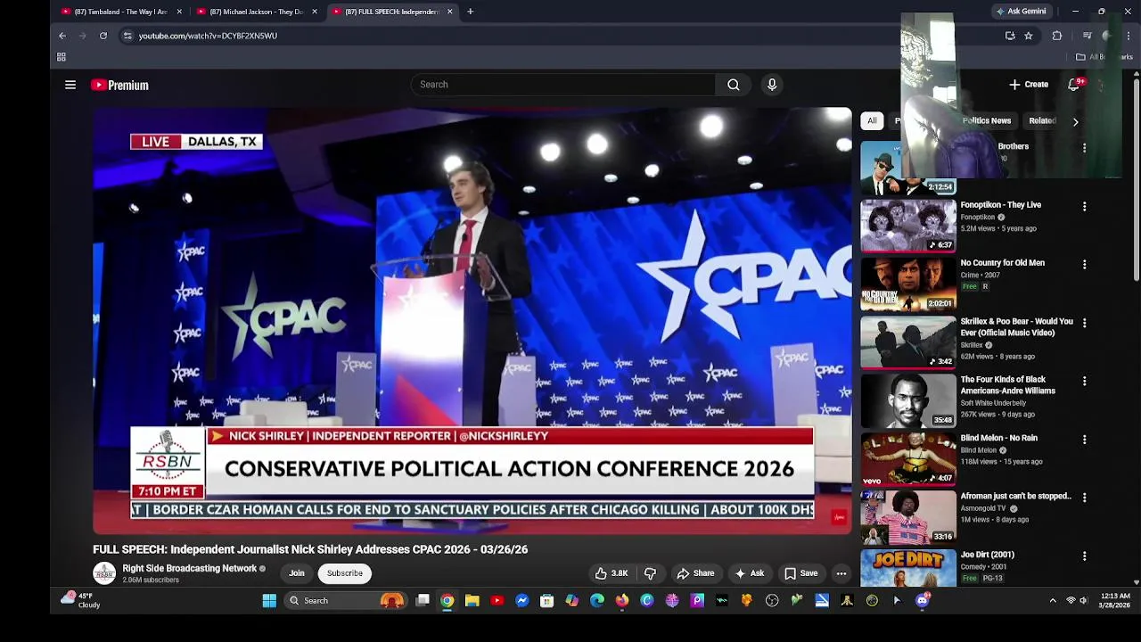Open the Skrillex & Poo Bear video title
The height and width of the screenshot is (642, 1141).
[x=1016, y=327]
